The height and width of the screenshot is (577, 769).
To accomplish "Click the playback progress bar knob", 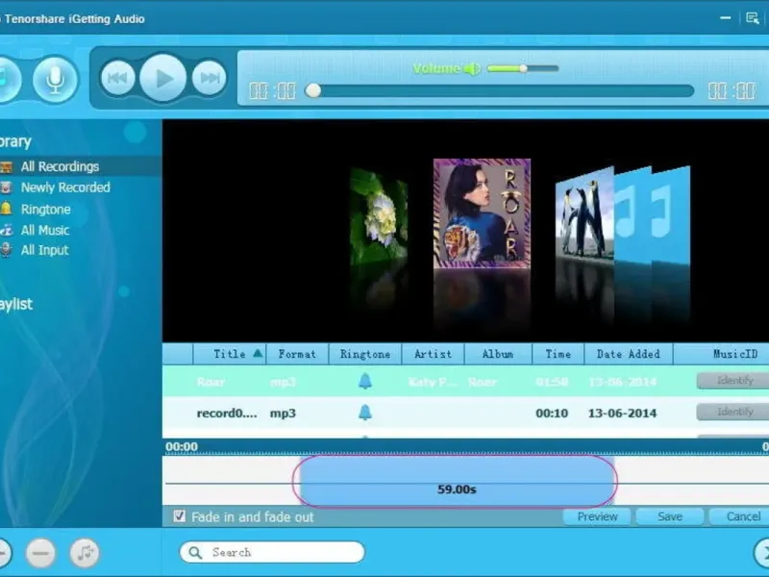I will (x=313, y=90).
